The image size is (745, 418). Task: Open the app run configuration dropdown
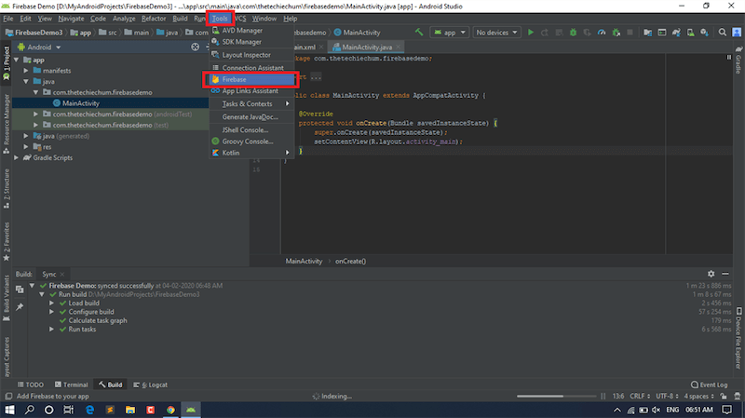(451, 33)
